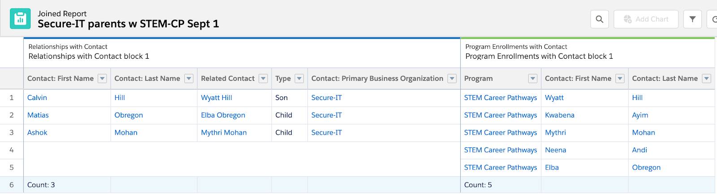Select the Child type cell in row 3
Screen dimensions: 717x196
(289, 133)
